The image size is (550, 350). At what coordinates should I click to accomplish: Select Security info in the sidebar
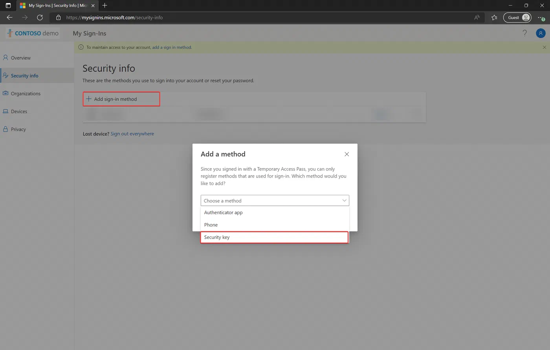pyautogui.click(x=37, y=75)
